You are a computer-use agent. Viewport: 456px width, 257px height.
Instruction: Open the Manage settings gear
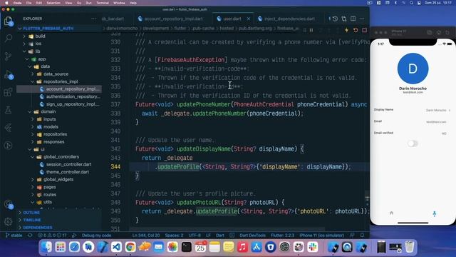point(8,222)
